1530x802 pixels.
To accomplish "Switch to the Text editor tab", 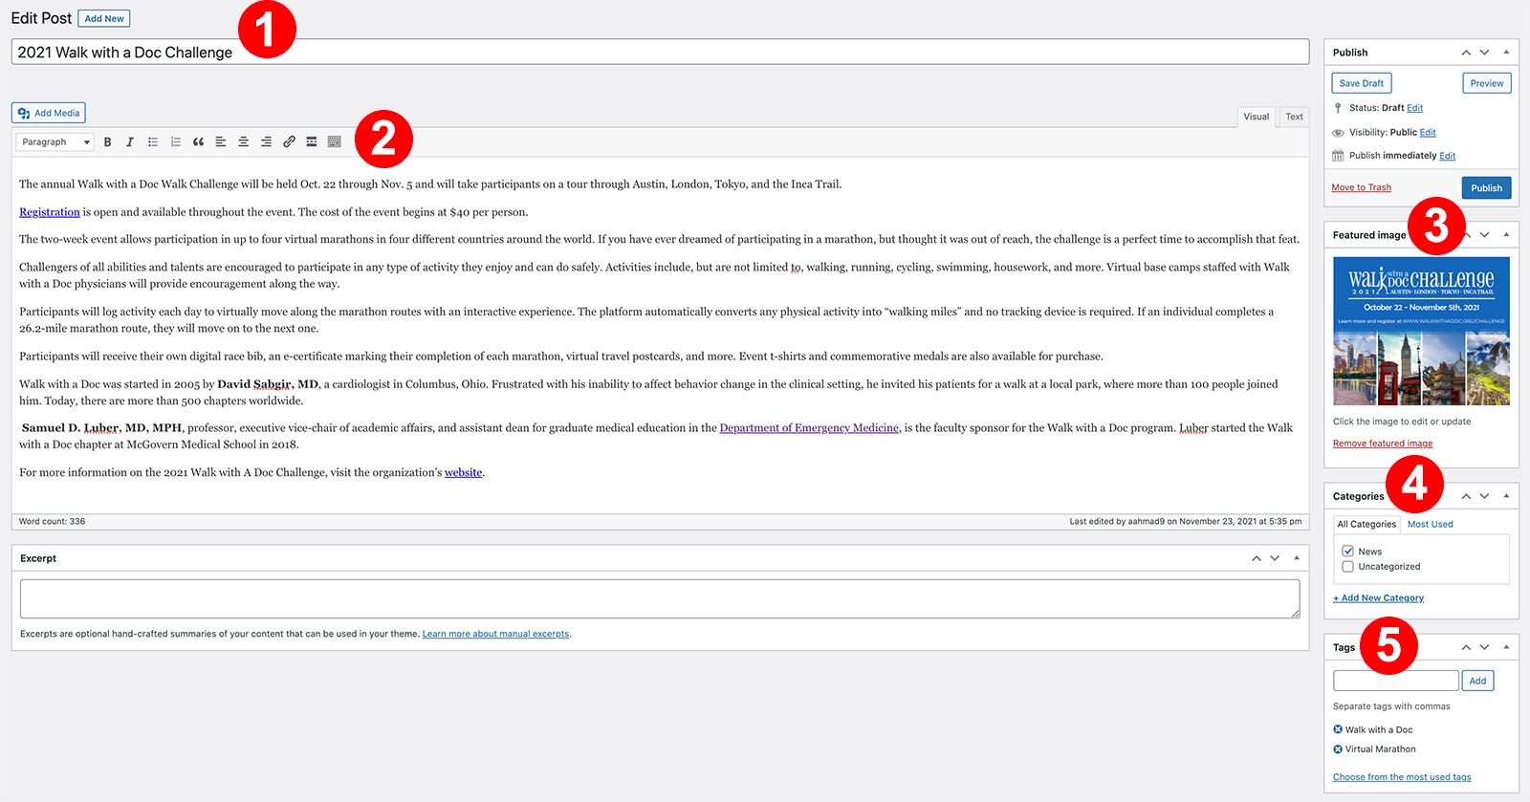I will coord(1294,117).
